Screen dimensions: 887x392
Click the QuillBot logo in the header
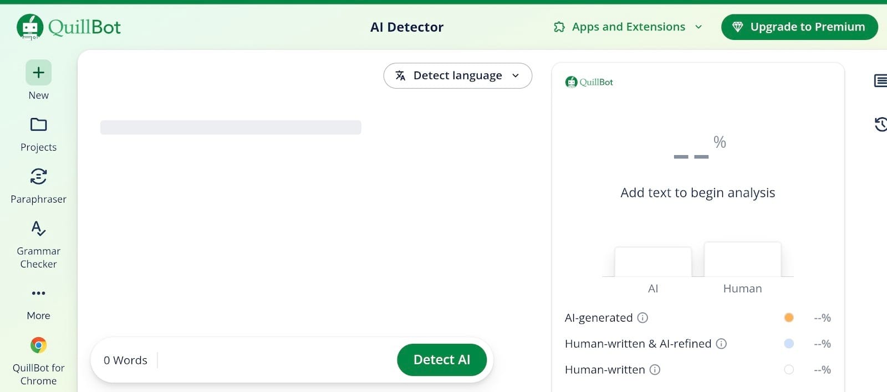click(x=69, y=27)
